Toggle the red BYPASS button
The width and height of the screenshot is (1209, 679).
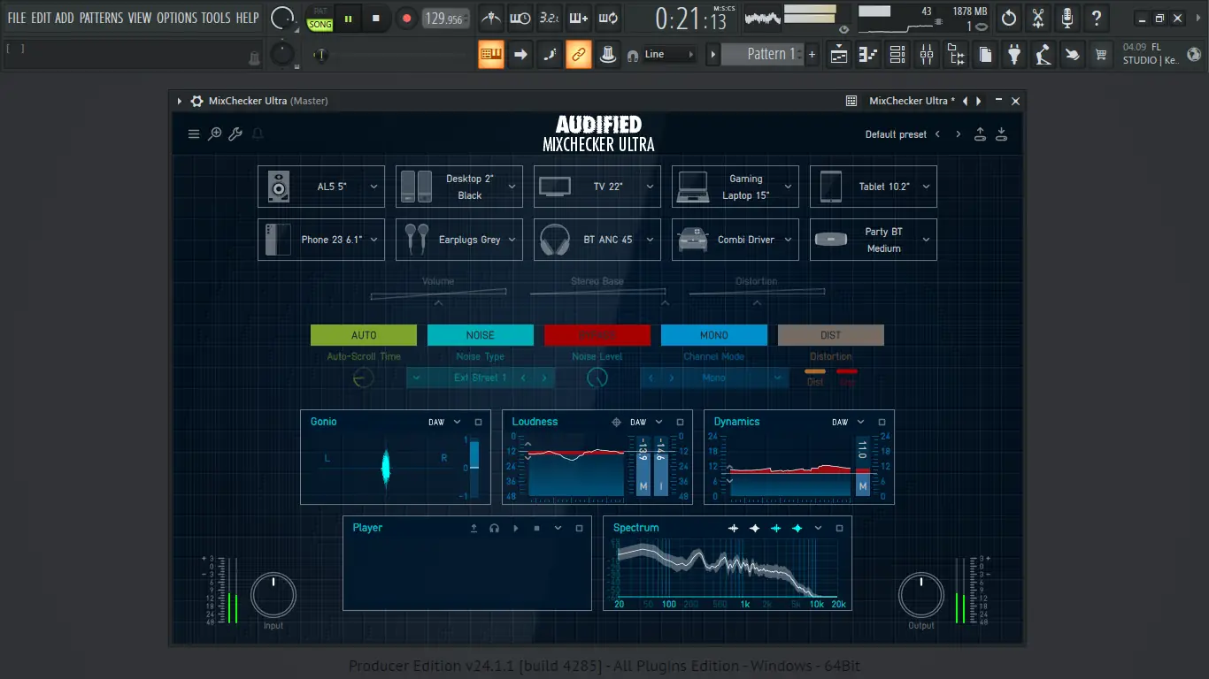pos(597,335)
